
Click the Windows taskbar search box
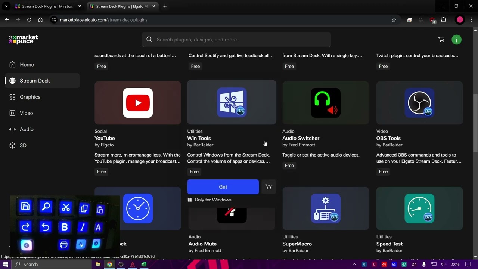pos(52,265)
